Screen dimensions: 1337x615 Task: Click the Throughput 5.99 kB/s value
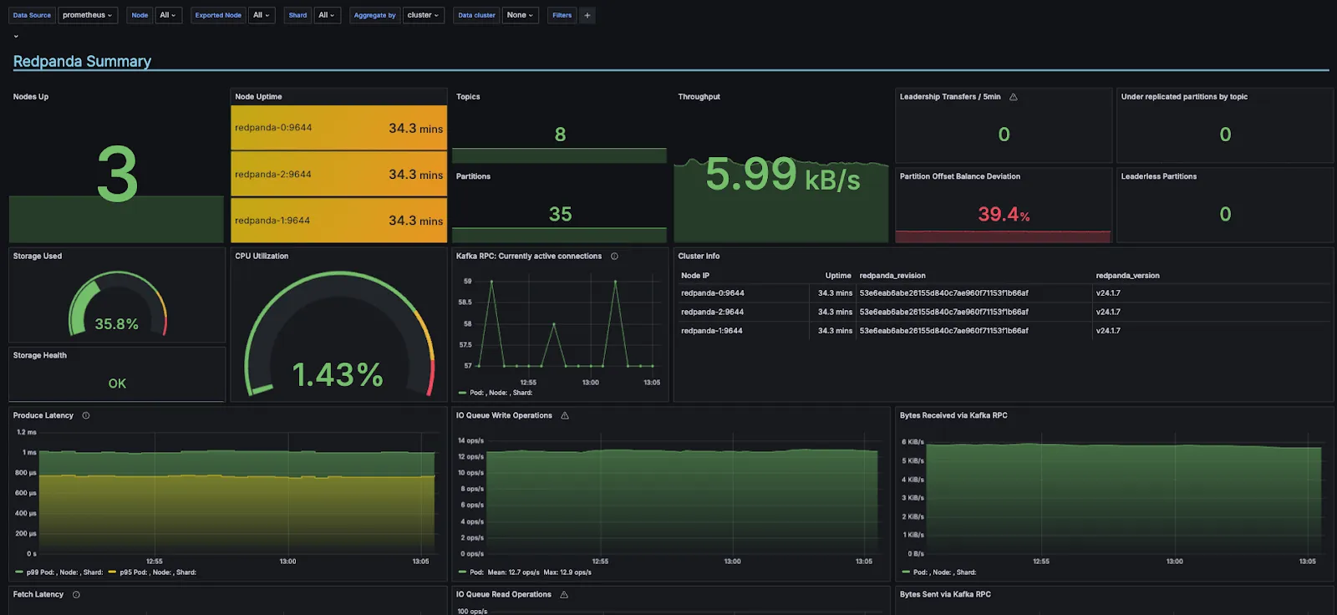point(782,175)
